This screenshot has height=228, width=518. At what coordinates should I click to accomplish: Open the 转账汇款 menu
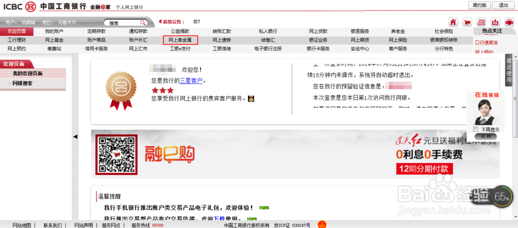[222, 31]
